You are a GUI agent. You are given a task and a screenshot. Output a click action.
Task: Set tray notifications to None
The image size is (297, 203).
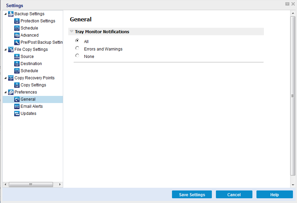pyautogui.click(x=77, y=55)
